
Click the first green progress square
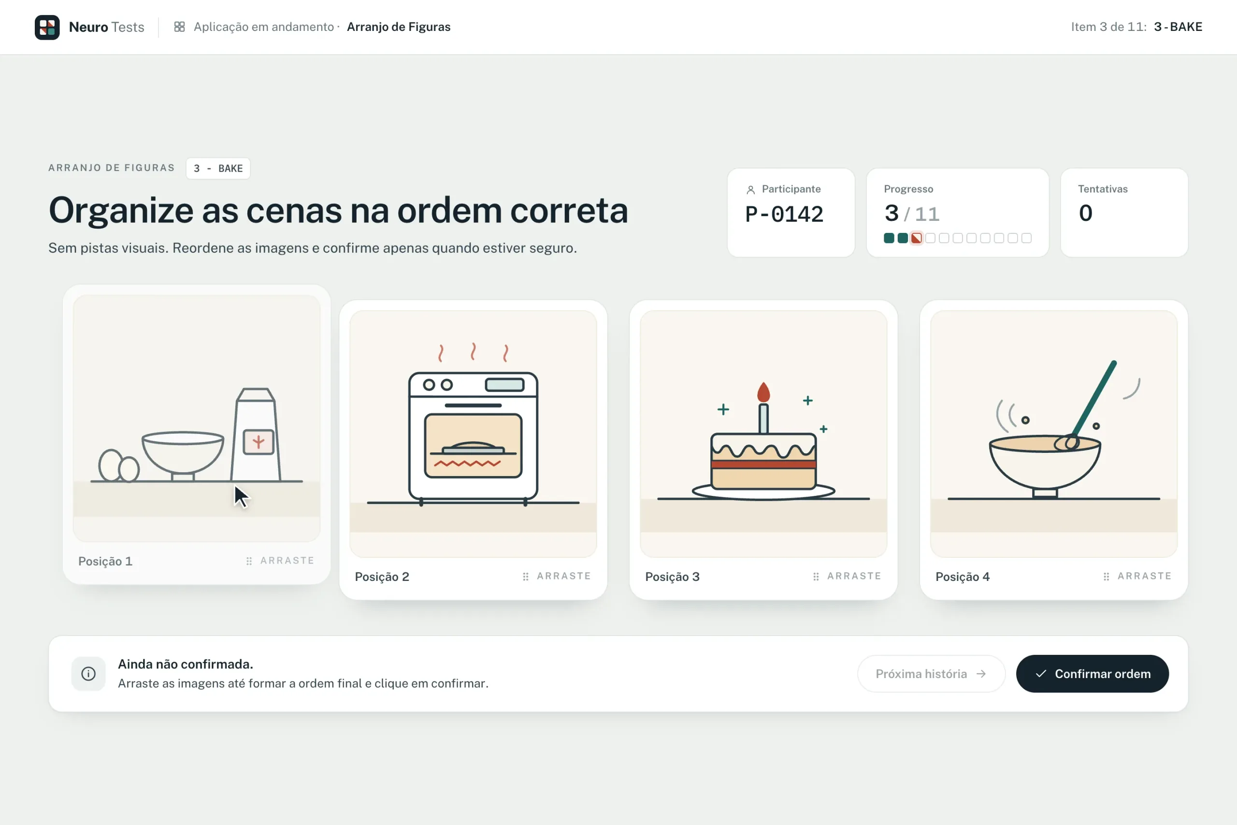(889, 238)
